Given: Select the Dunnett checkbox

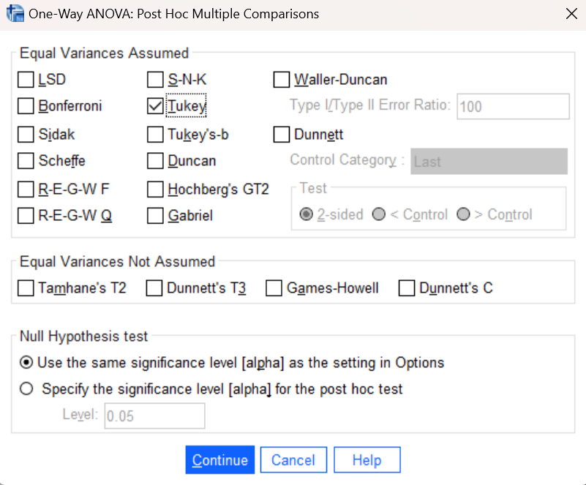Looking at the screenshot, I should pos(282,135).
